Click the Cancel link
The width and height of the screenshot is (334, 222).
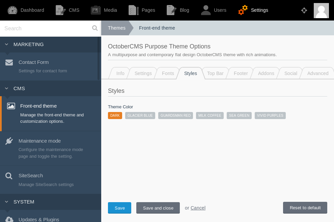coord(198,208)
